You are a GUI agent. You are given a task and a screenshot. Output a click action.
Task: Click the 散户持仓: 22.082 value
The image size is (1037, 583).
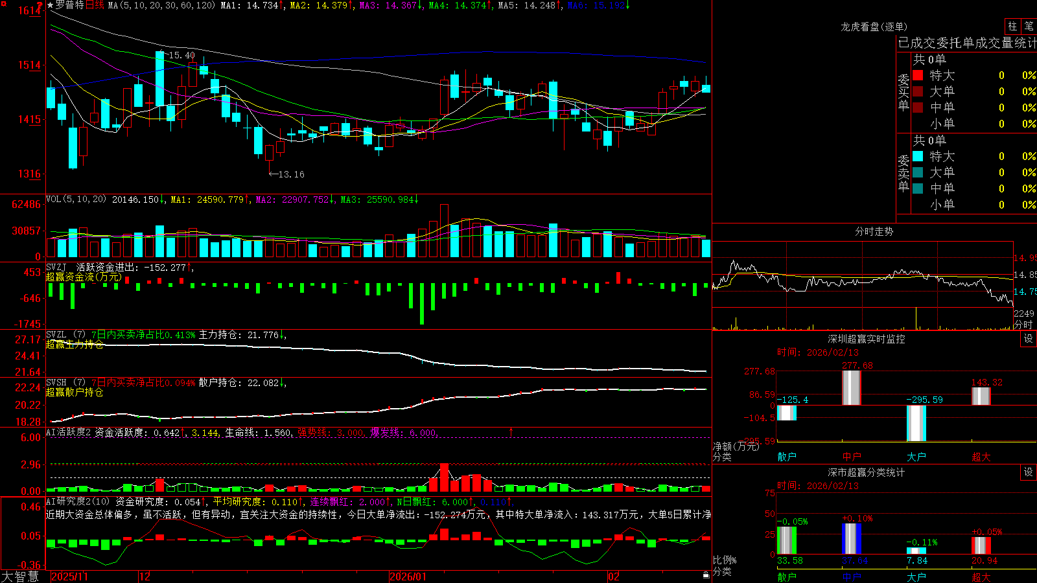[x=239, y=383]
